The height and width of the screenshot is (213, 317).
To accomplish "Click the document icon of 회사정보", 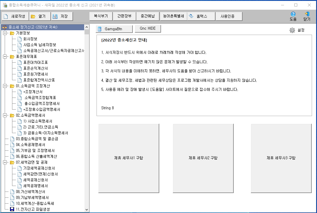I will tap(20, 39).
